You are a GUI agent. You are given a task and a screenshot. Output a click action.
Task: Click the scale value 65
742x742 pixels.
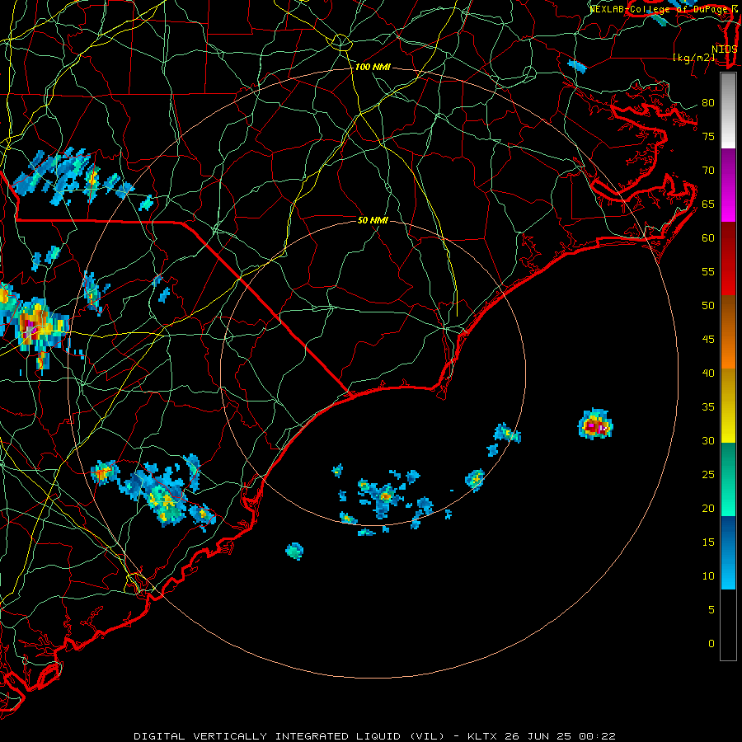708,204
